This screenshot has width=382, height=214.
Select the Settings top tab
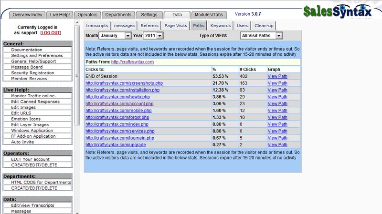coord(149,15)
